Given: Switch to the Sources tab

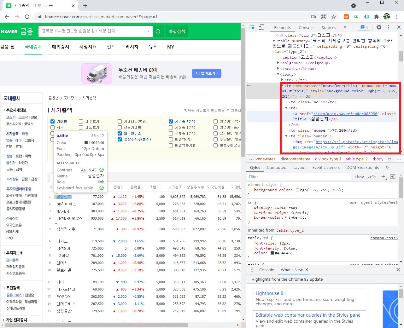Looking at the screenshot, I should (329, 27).
